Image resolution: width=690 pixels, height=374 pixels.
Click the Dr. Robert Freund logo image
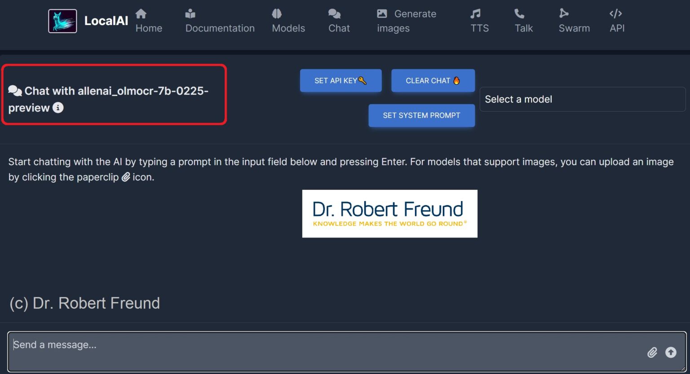[389, 213]
